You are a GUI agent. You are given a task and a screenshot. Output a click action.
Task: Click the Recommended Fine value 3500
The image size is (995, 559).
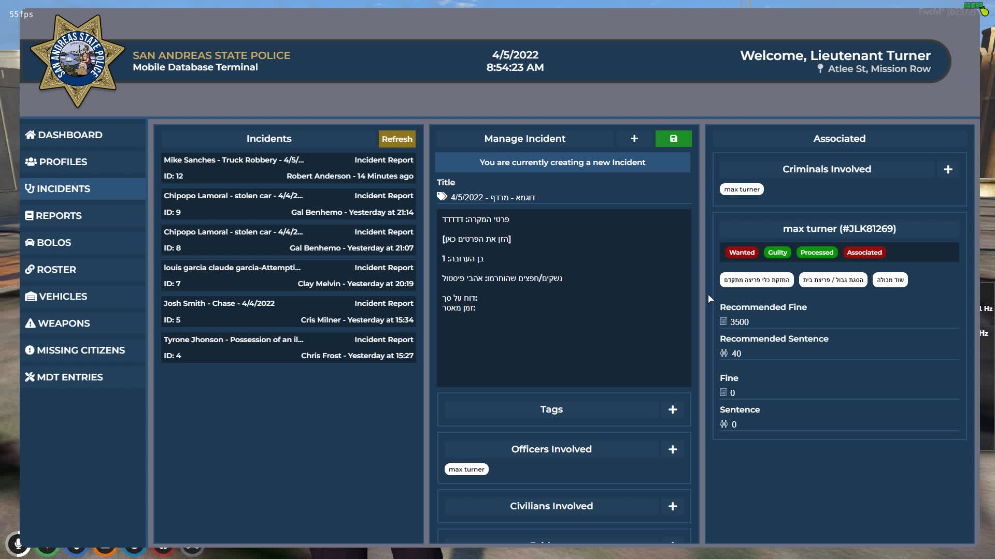point(740,322)
